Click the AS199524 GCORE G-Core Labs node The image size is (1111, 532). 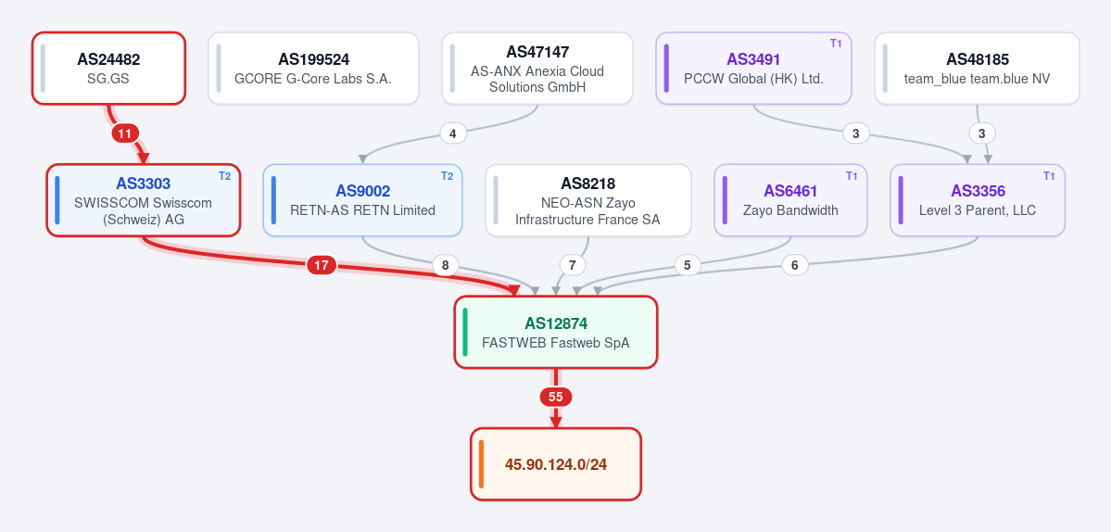coord(313,68)
